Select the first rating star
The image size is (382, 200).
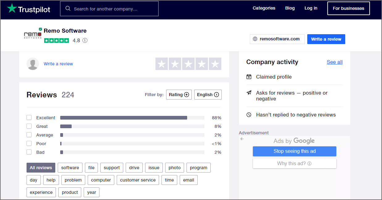(162, 64)
